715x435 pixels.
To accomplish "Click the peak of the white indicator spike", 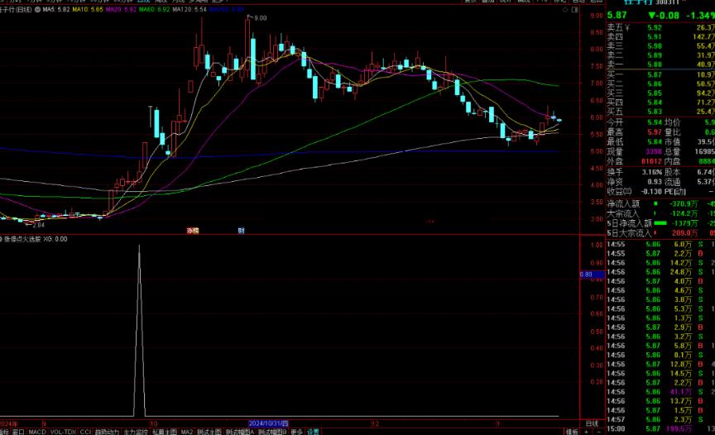I will [x=140, y=246].
